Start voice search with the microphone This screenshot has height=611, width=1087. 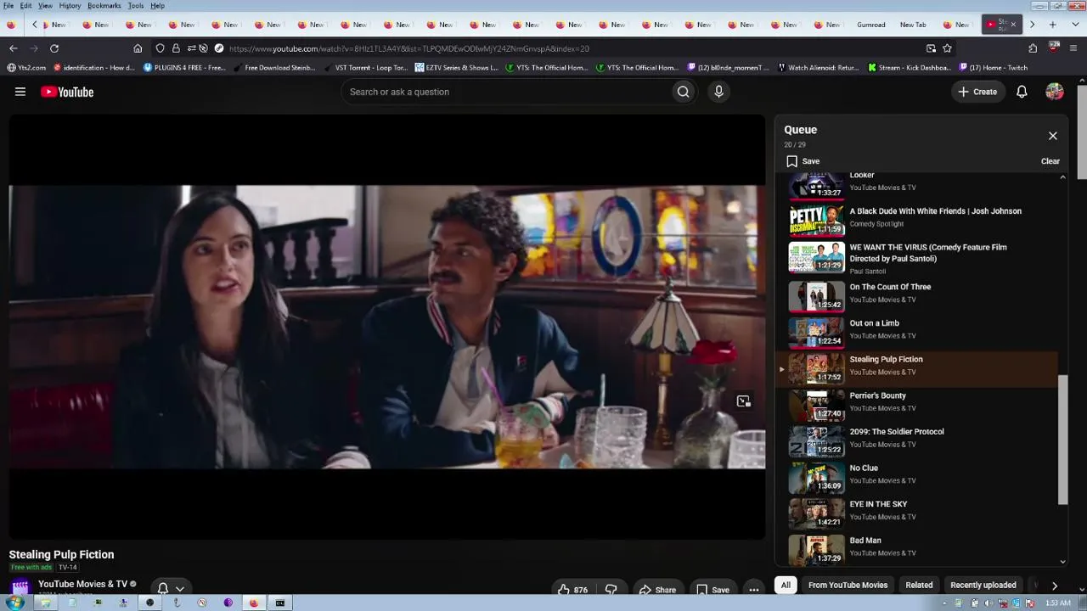point(718,92)
